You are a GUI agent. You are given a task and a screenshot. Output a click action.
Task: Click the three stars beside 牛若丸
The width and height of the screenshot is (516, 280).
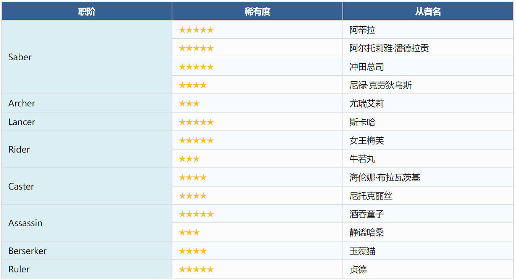pyautogui.click(x=189, y=159)
